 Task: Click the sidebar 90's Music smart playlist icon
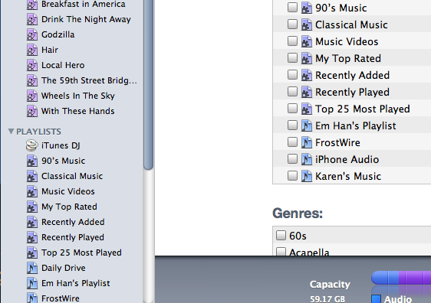click(x=32, y=161)
